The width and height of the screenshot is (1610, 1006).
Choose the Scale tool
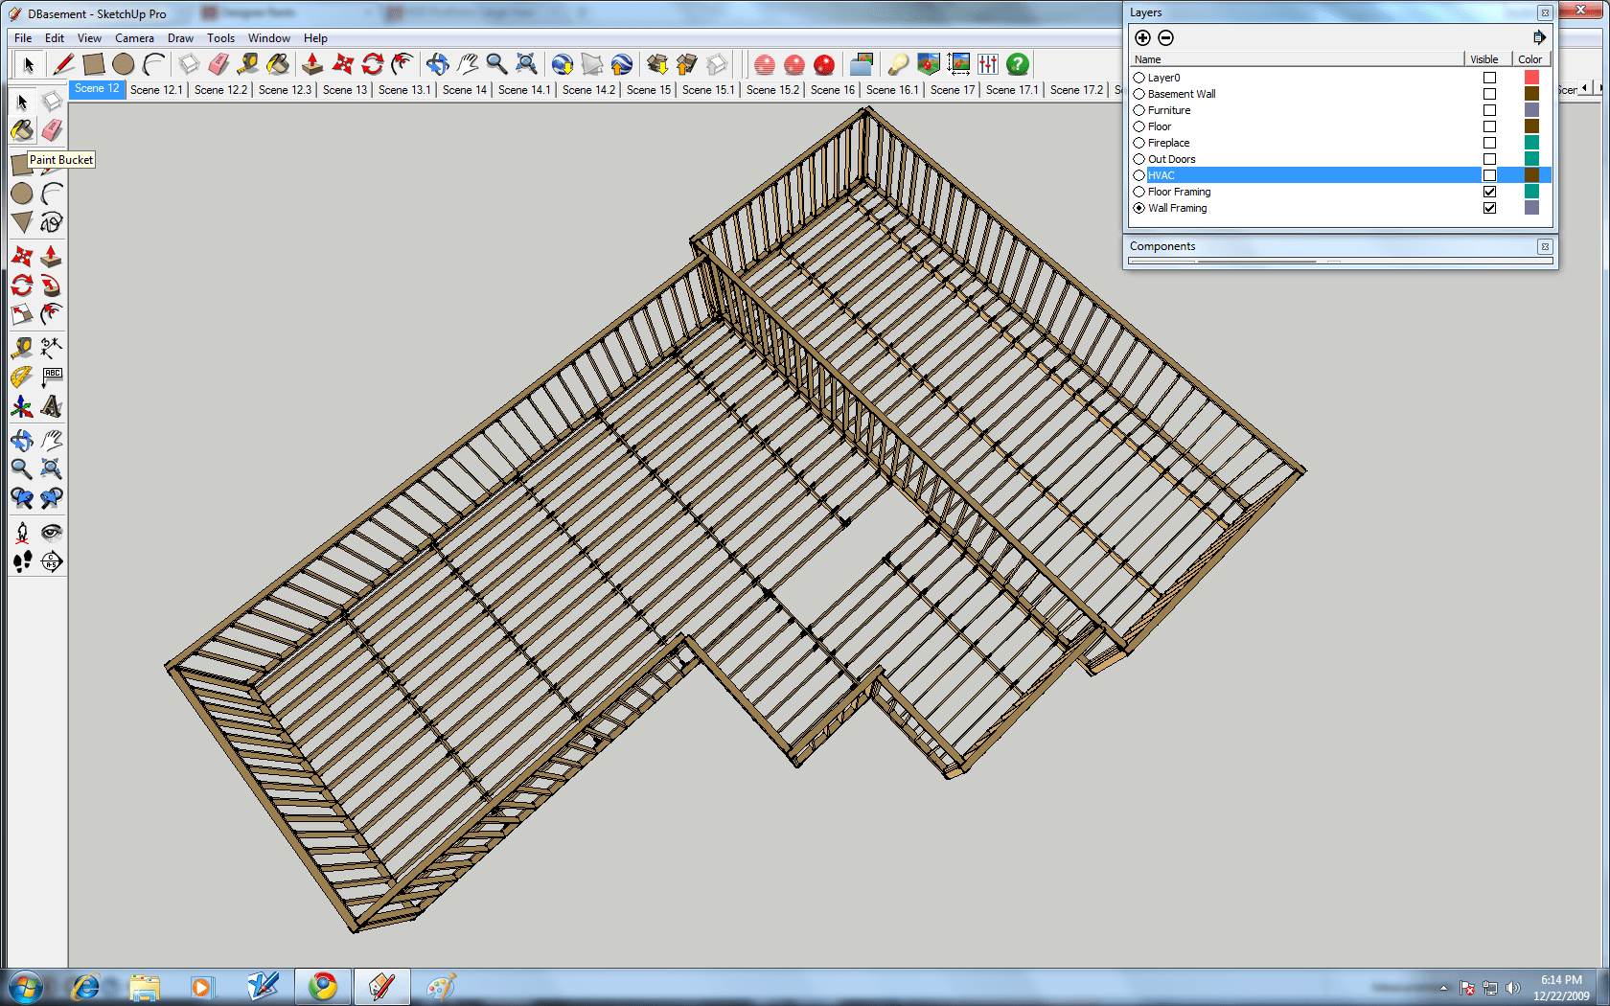[x=22, y=314]
